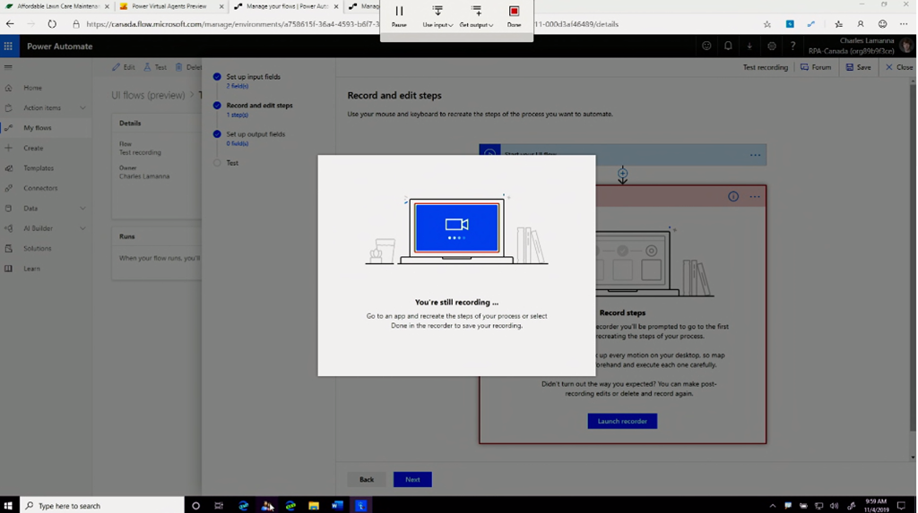Click the info icon on recording card
This screenshot has width=918, height=513.
[733, 197]
